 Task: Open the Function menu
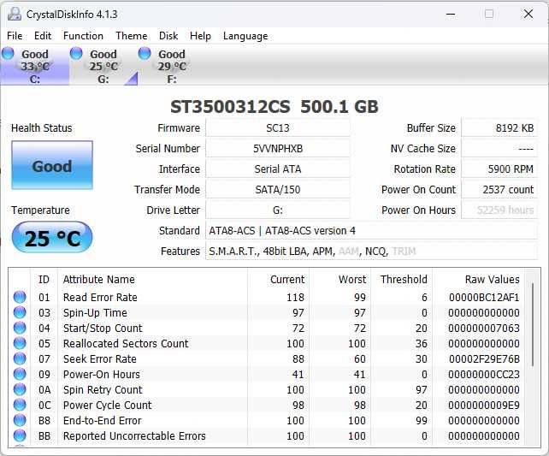[x=83, y=36]
